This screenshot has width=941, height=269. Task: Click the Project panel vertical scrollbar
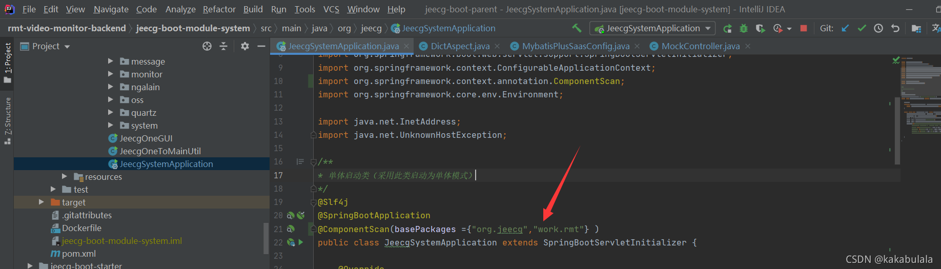click(266, 238)
